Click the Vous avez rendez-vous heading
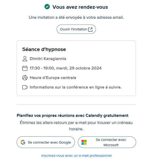This screenshot has width=162, height=166. pyautogui.click(x=80, y=7)
